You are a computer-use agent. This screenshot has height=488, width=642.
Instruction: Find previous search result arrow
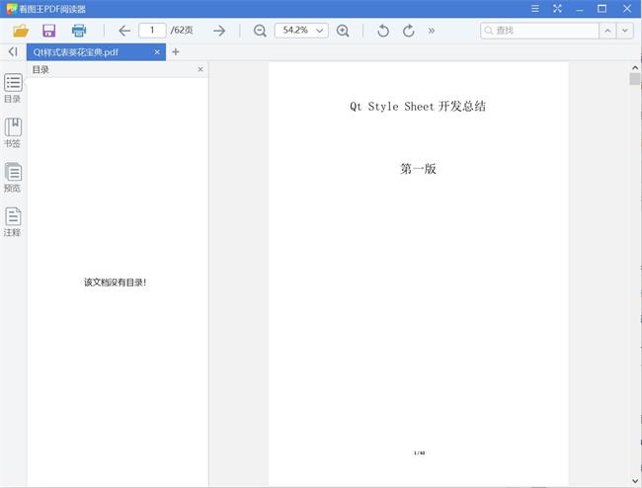pyautogui.click(x=607, y=31)
